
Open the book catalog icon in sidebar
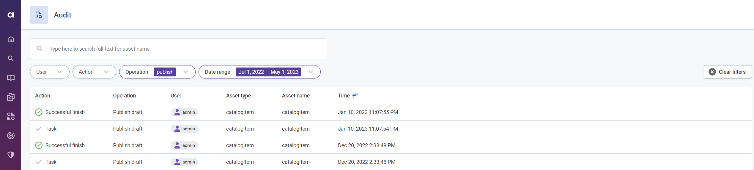tap(11, 78)
